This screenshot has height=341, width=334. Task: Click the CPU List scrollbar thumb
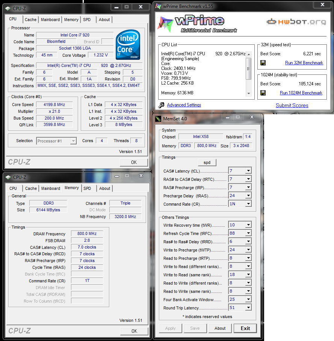(248, 69)
